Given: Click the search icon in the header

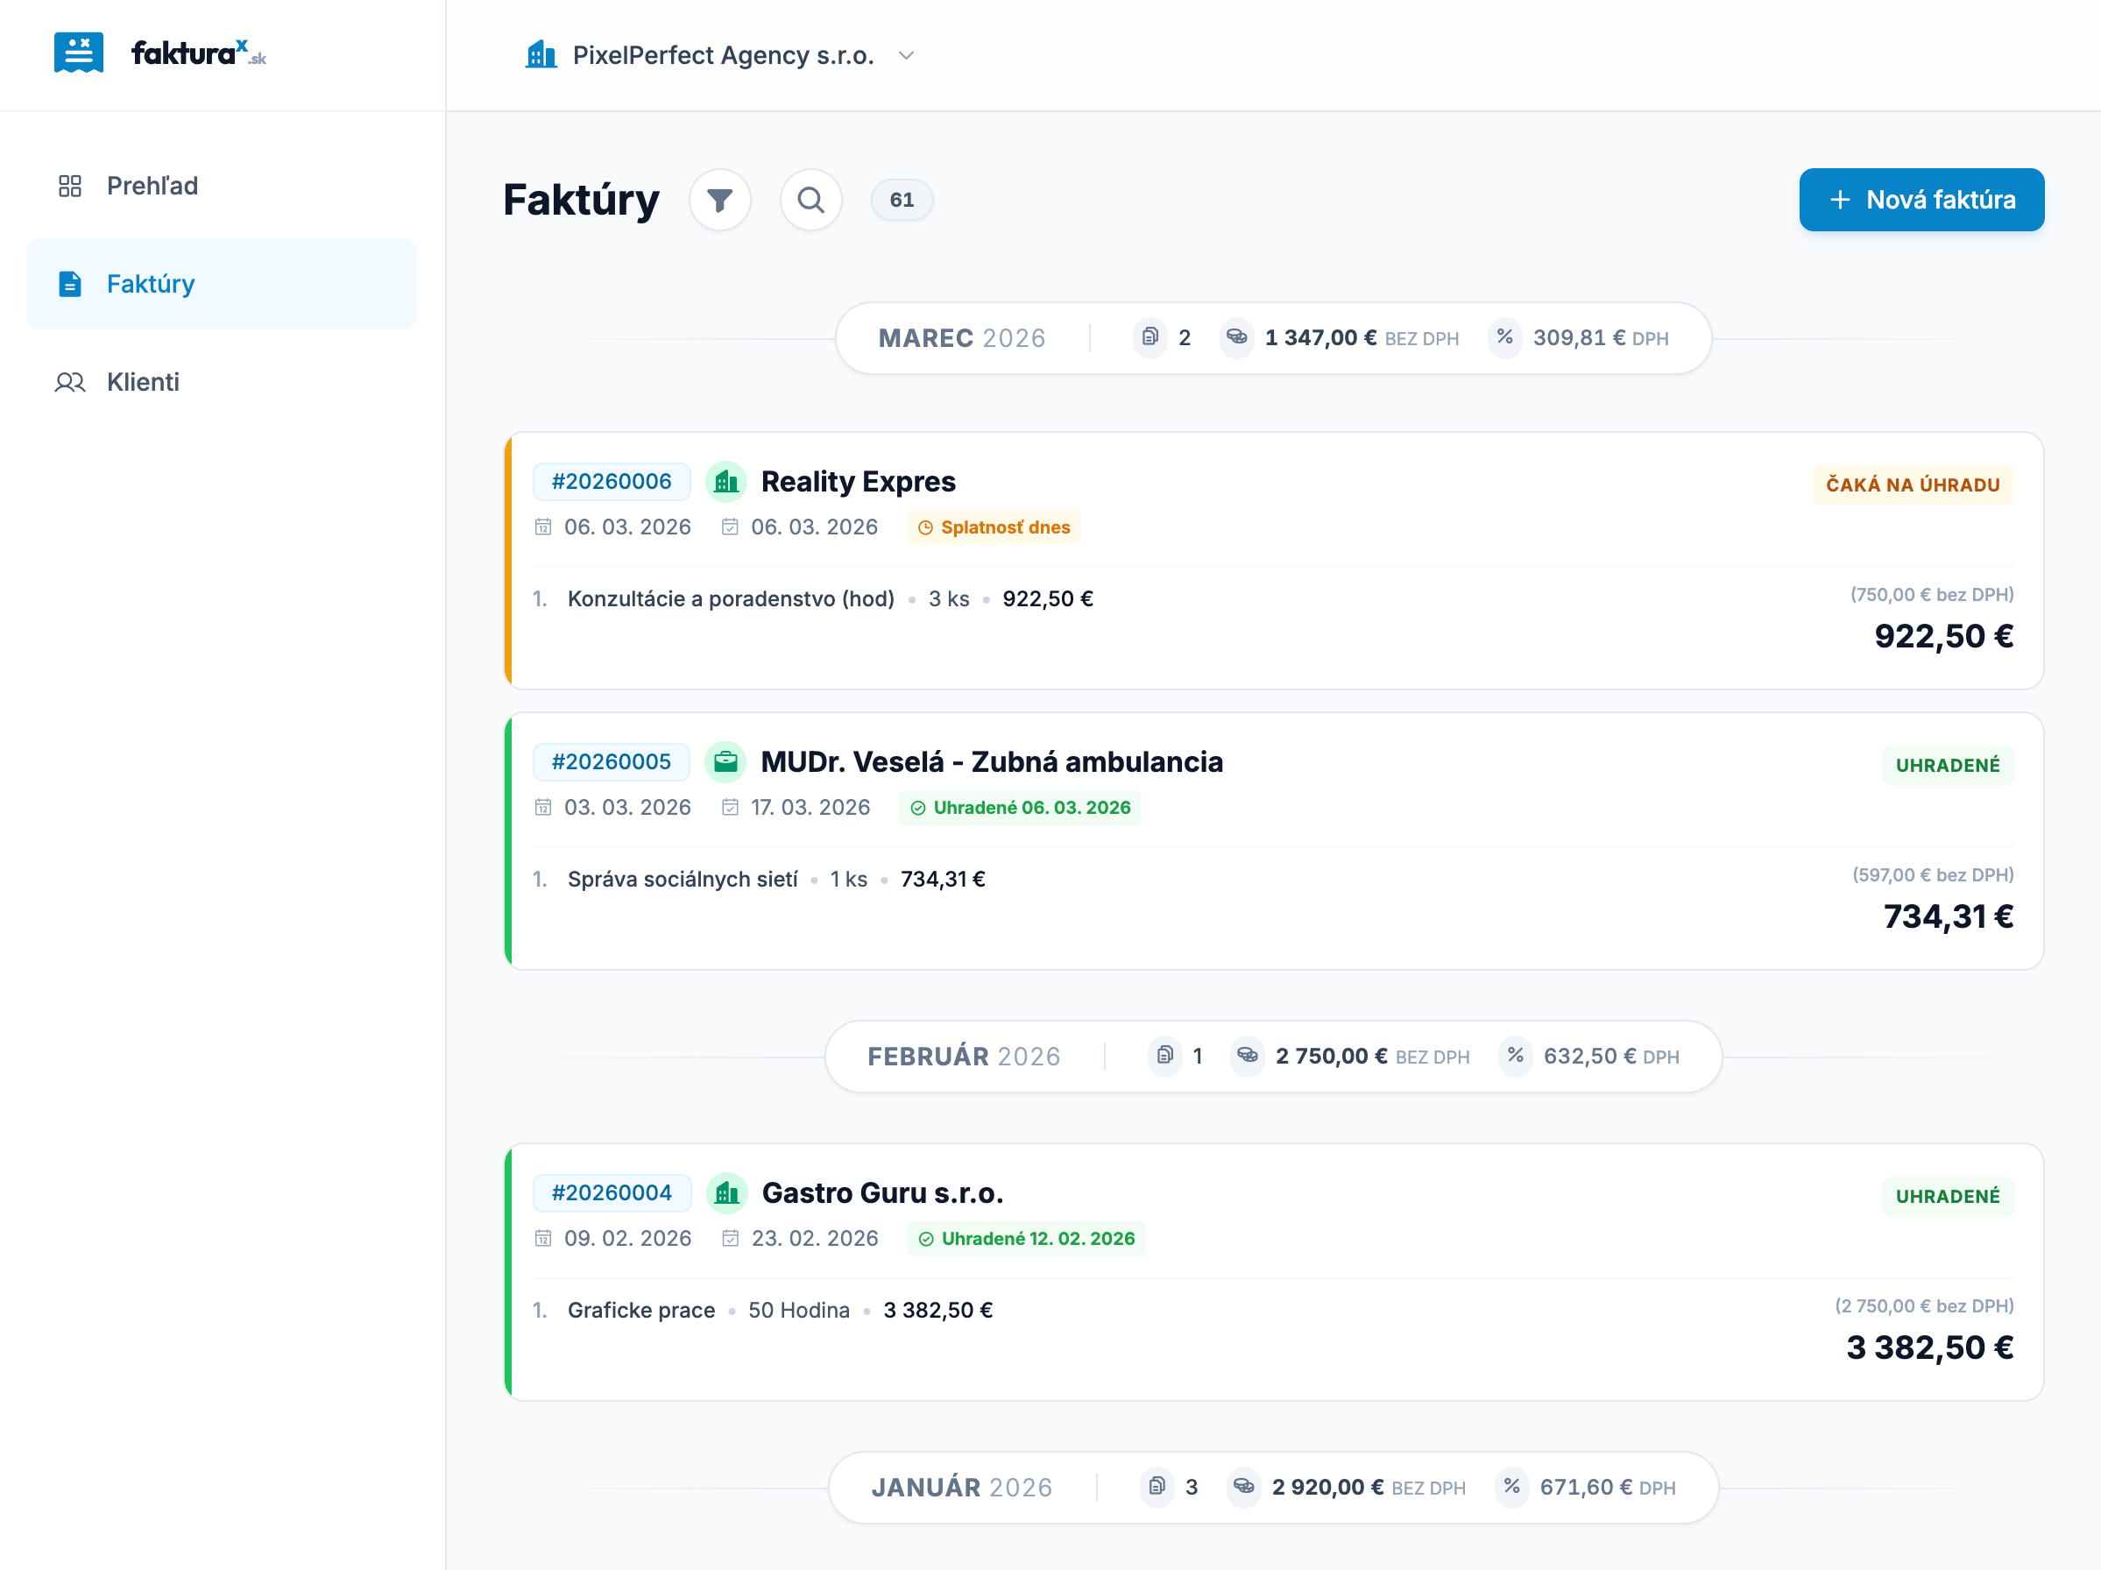Looking at the screenshot, I should 811,200.
